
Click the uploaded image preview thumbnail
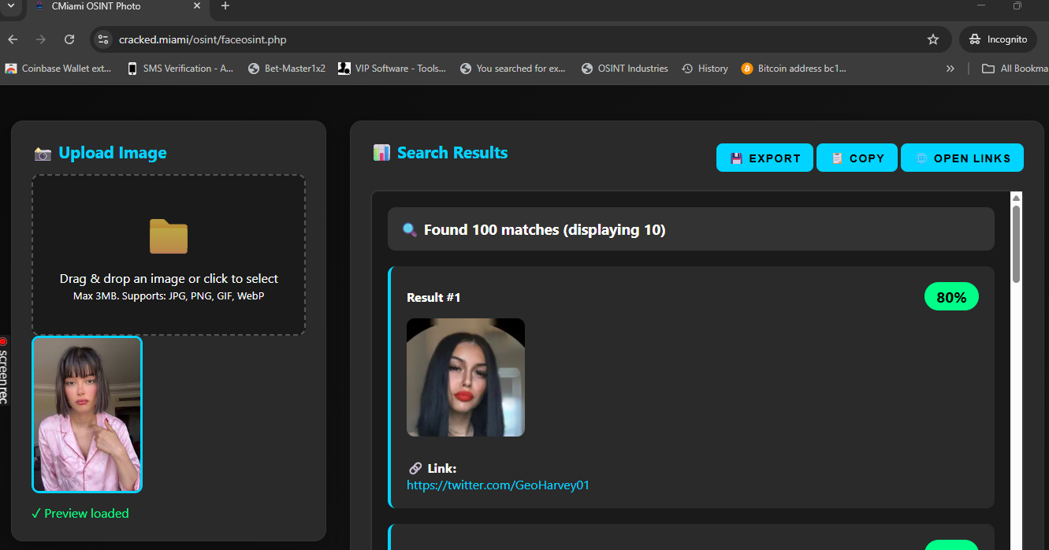point(87,414)
